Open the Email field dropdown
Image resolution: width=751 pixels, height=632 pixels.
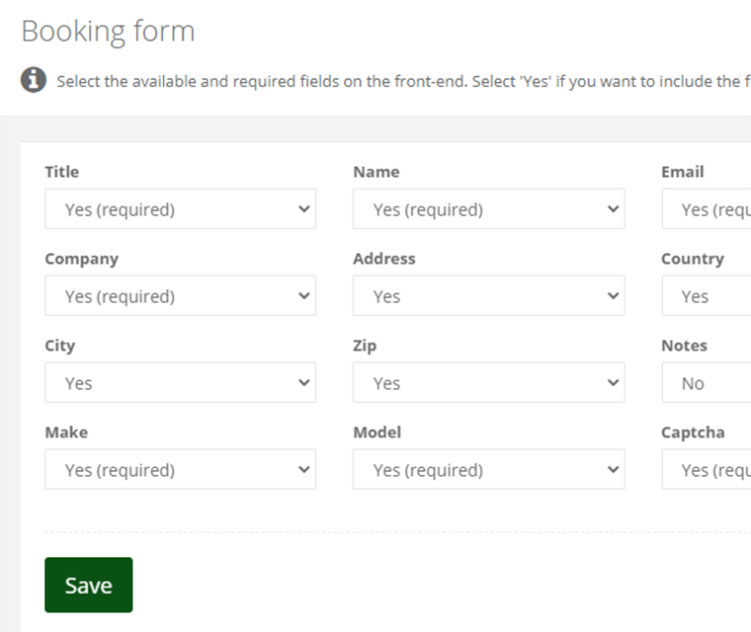(x=706, y=208)
